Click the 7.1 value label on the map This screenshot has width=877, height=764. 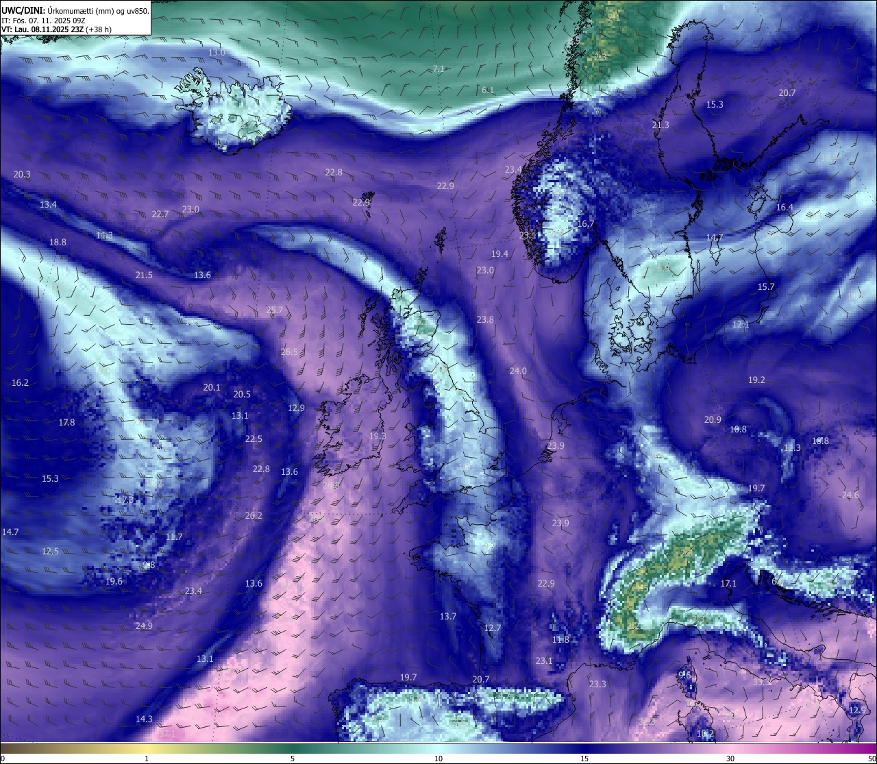click(439, 69)
